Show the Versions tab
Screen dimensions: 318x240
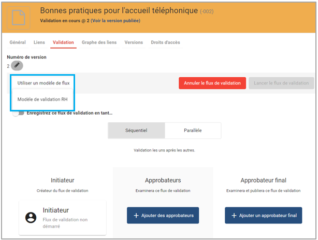coord(134,43)
